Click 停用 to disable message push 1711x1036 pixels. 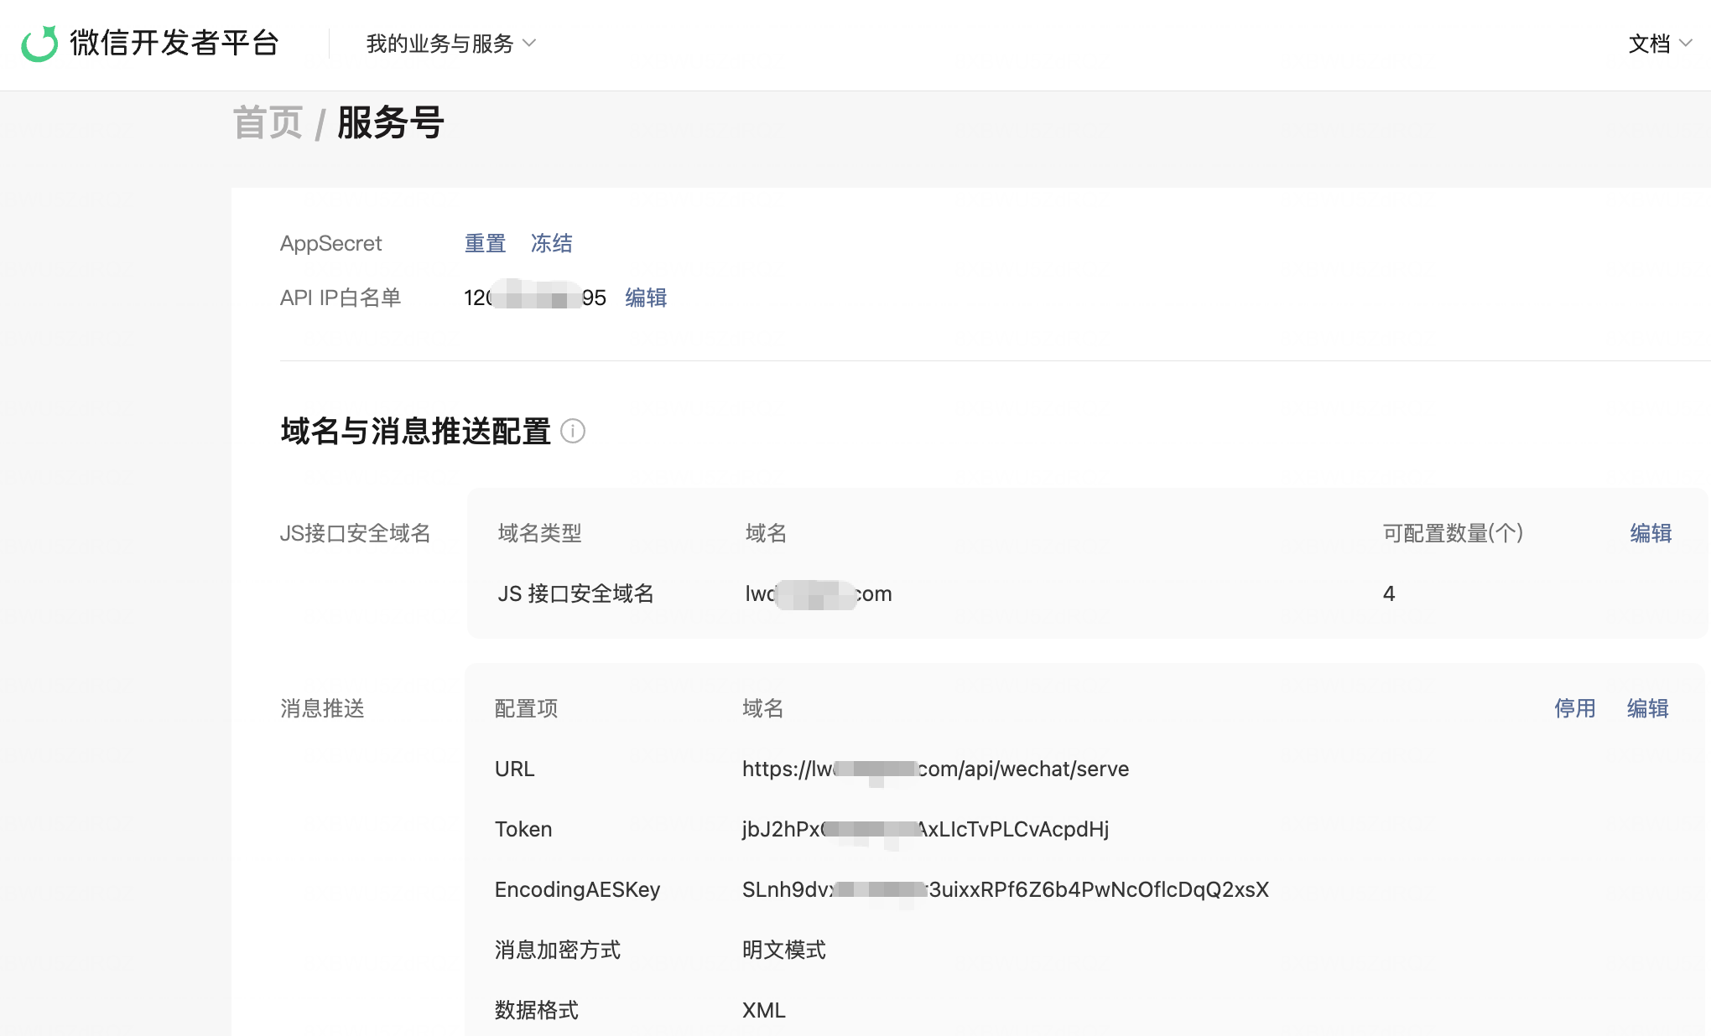(1574, 709)
